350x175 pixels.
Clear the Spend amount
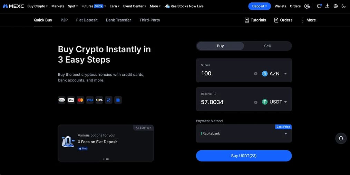(256, 74)
